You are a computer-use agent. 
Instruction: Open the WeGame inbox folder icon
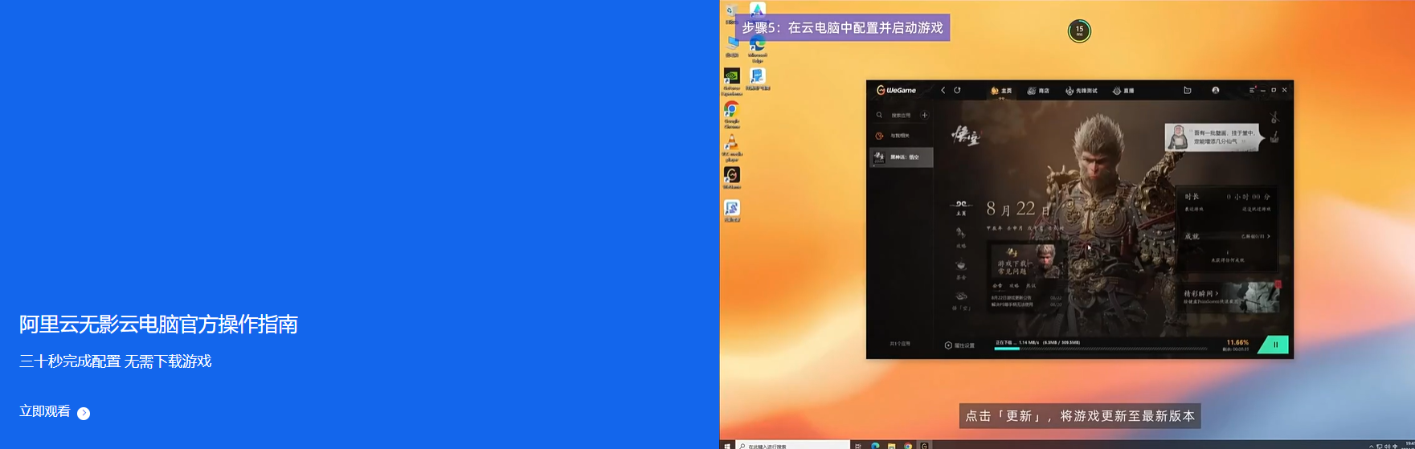[1187, 90]
